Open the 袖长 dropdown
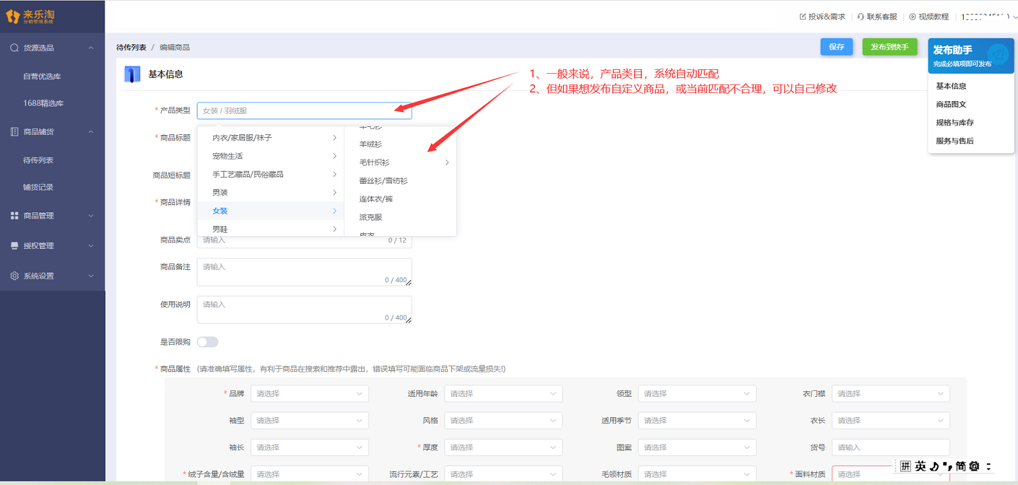 pos(309,448)
